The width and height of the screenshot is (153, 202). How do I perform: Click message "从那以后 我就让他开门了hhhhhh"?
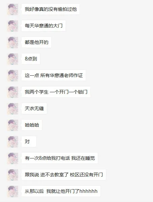pos(61,191)
